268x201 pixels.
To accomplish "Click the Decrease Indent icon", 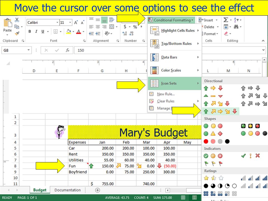I will click(x=91, y=33).
